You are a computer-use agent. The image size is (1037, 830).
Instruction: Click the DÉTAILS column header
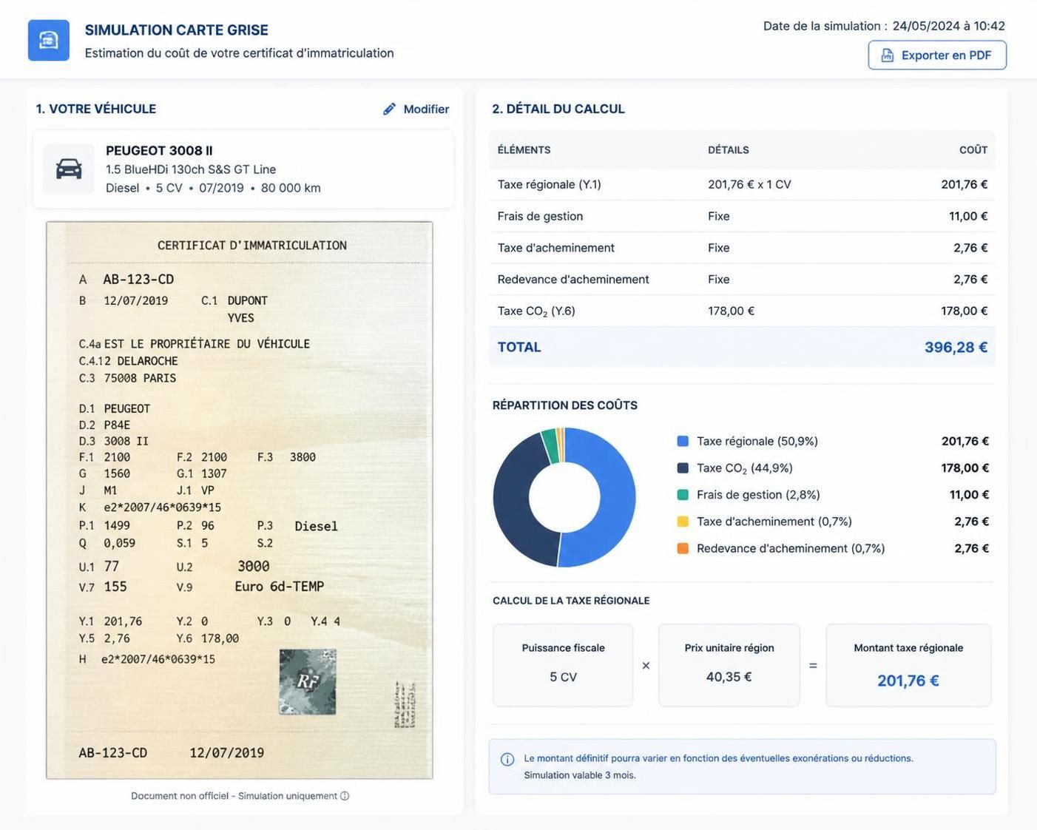click(729, 150)
